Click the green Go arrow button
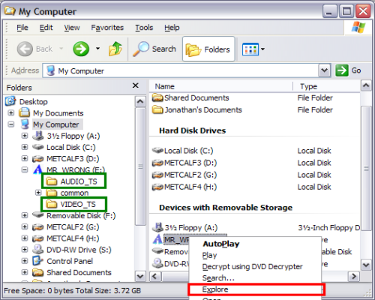This screenshot has width=375, height=300. [342, 70]
